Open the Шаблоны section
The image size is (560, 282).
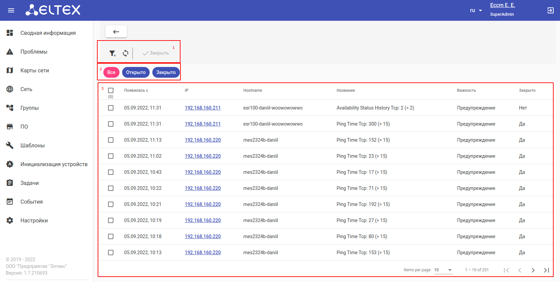tap(33, 145)
